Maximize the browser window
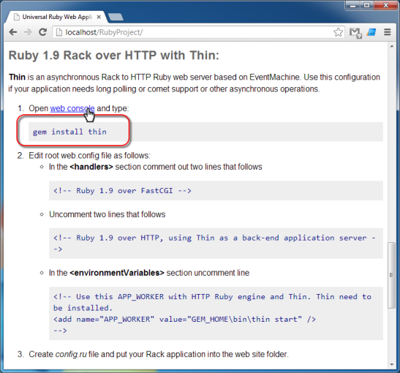Screen dimensions: 400x373 coord(366,5)
